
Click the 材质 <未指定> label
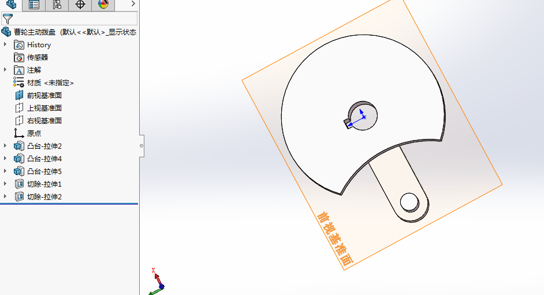pyautogui.click(x=50, y=83)
